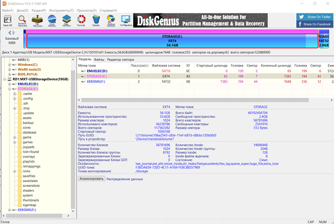Click Share On Facebook button
Image resolution: width=334 pixels, height=224 pixels.
tap(315, 24)
